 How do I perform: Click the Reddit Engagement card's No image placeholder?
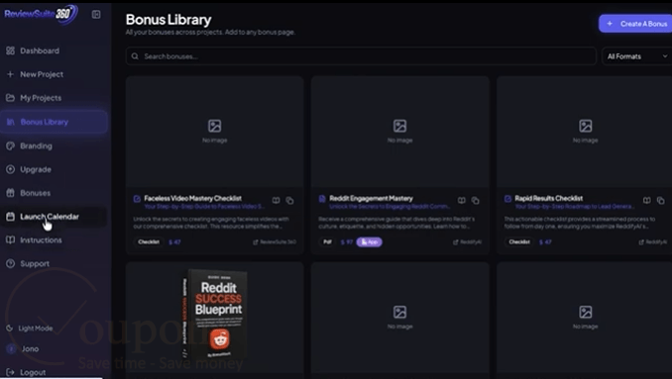coord(399,132)
